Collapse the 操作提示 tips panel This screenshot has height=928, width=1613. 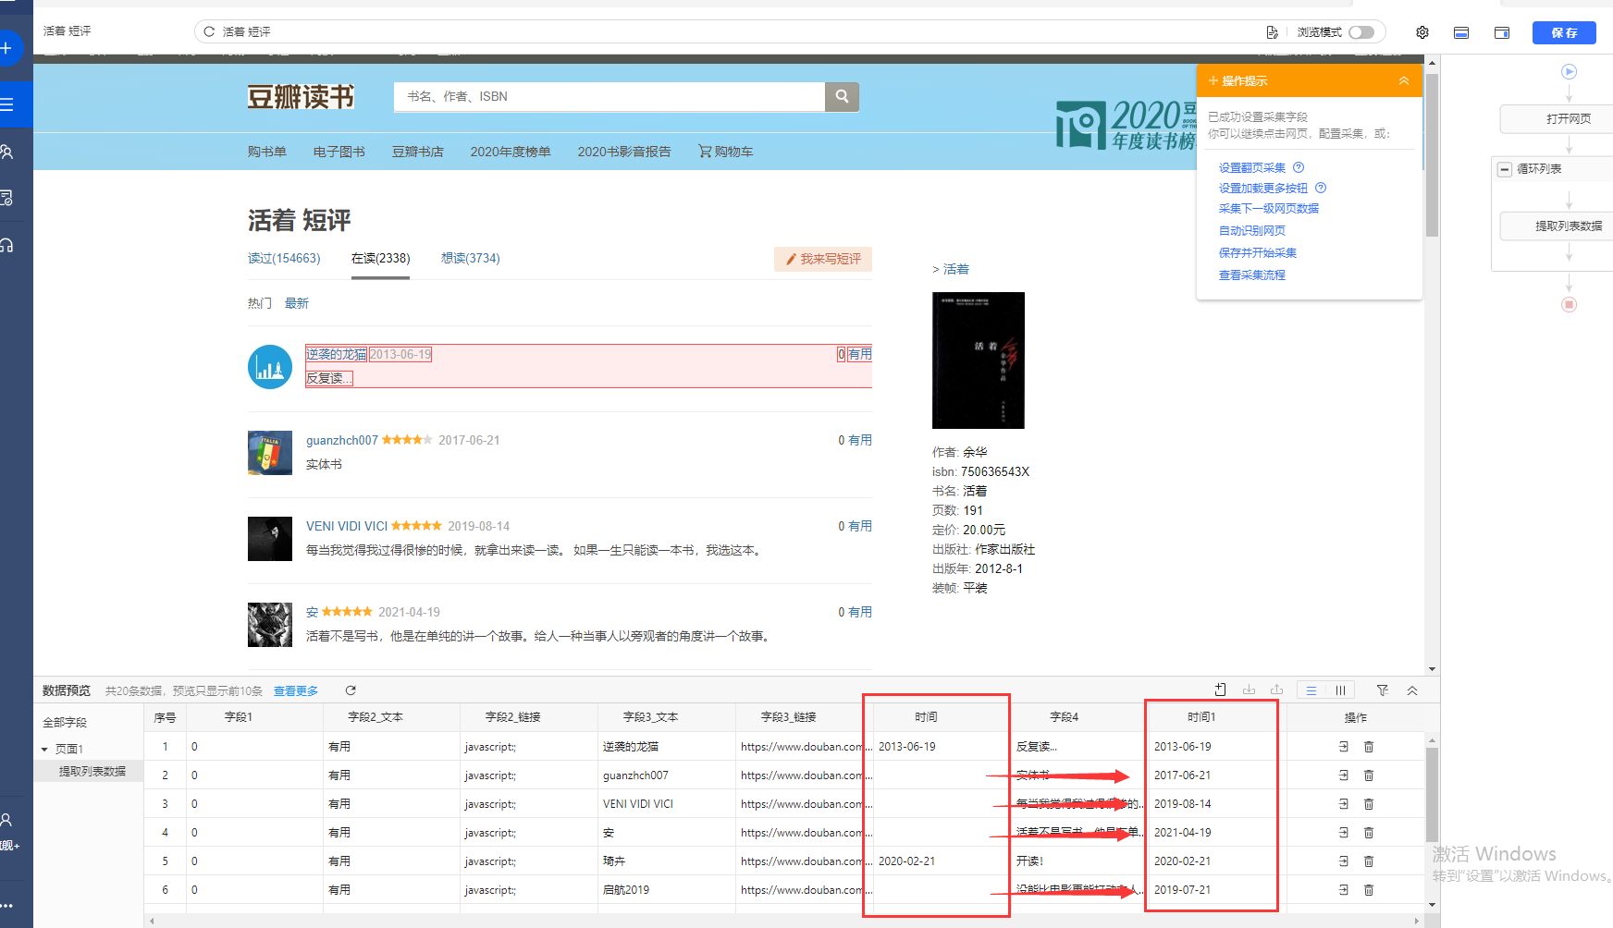(1404, 80)
